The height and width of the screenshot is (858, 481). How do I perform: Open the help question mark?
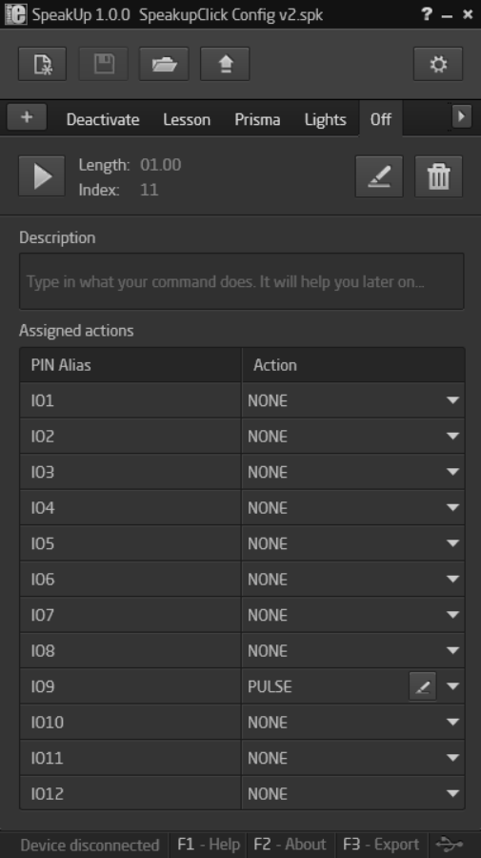[x=427, y=14]
